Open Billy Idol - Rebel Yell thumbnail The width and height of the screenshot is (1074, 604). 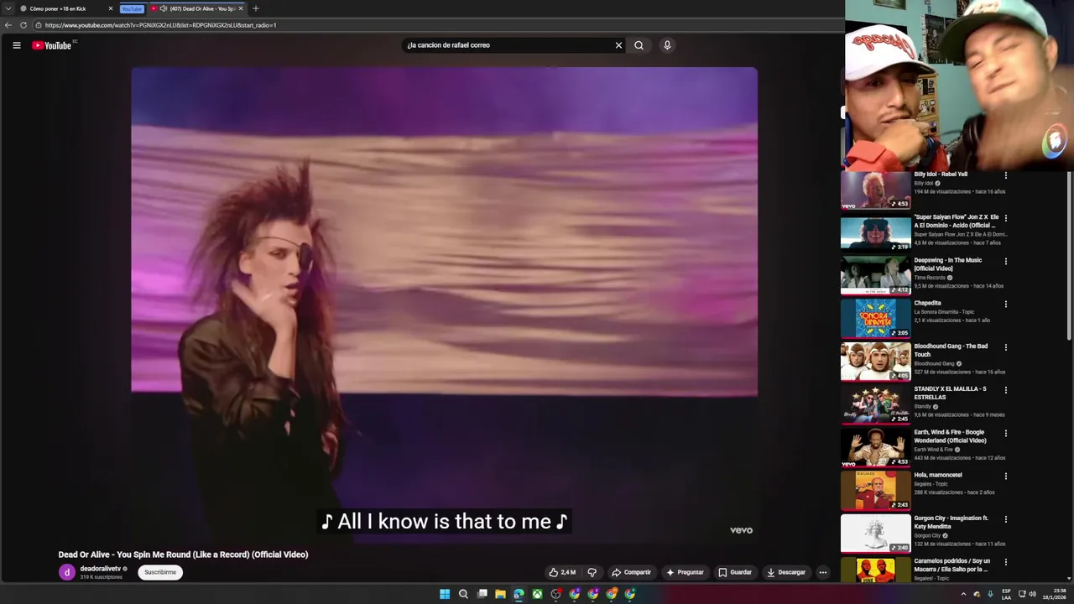(875, 190)
